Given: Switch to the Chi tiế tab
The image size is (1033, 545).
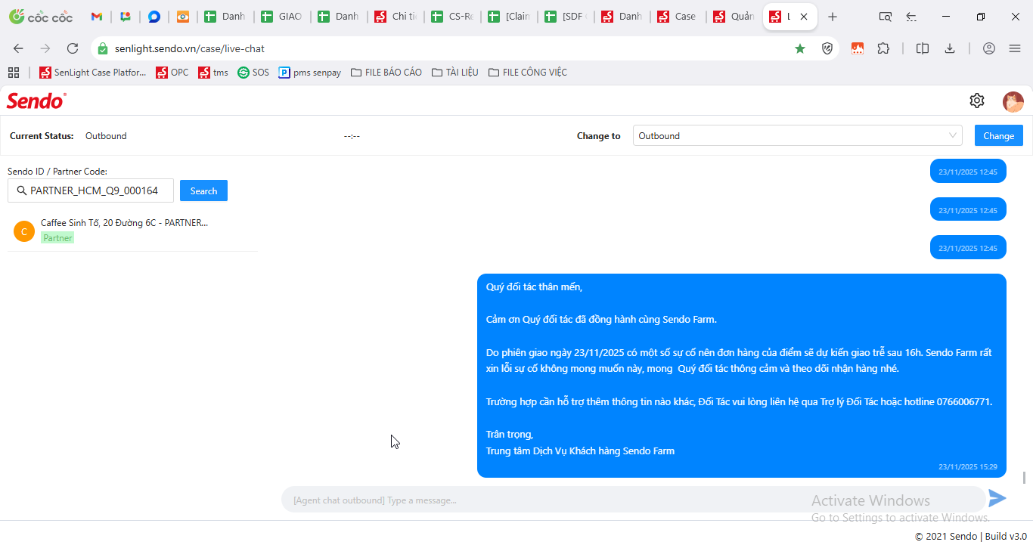Looking at the screenshot, I should (396, 17).
